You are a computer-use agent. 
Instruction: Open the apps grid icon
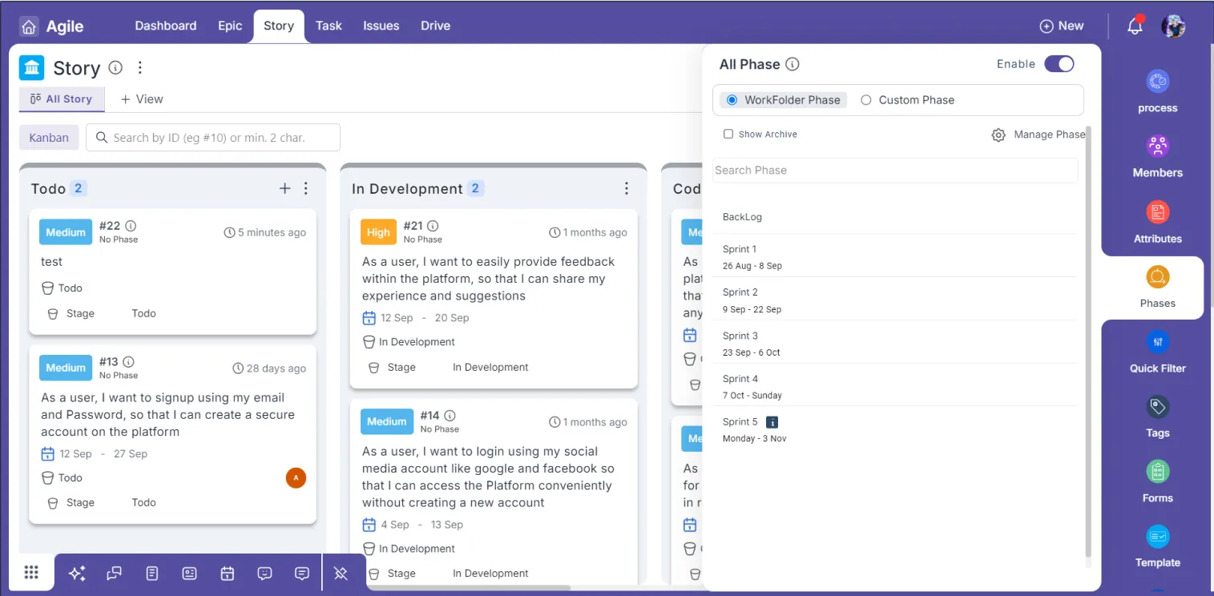(x=31, y=572)
